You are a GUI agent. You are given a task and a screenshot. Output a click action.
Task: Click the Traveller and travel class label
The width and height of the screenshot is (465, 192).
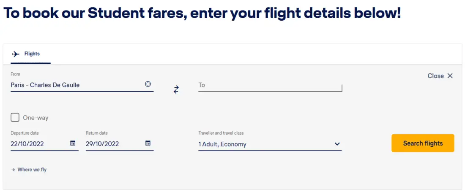pyautogui.click(x=221, y=133)
